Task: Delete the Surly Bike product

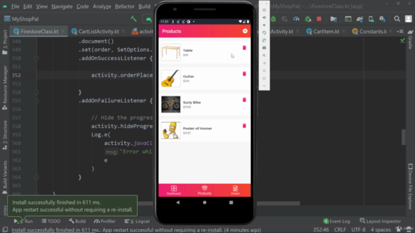Action: pos(244,100)
